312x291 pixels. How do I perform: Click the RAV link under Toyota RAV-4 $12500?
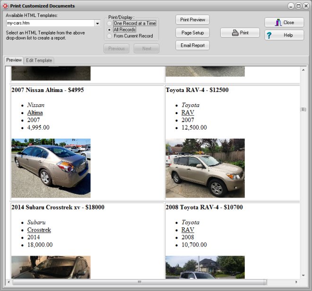tap(188, 113)
